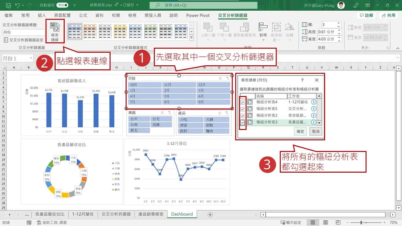This screenshot has height=226, width=402.
Task: Select the Normal view icon in status bar
Action: point(313,223)
